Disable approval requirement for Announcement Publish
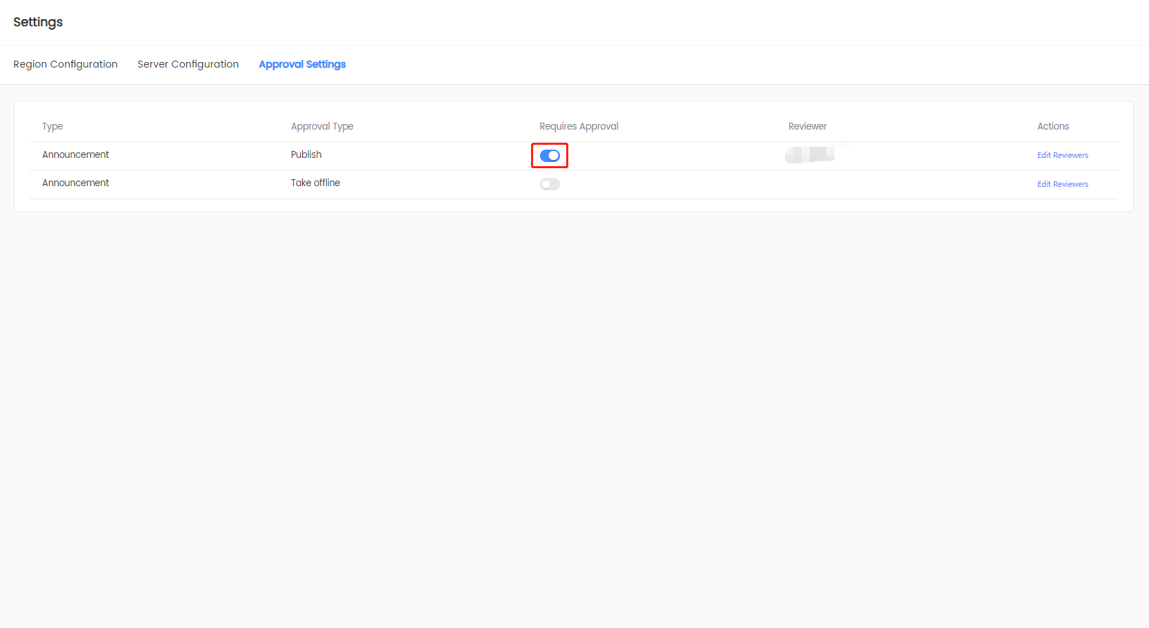 (550, 156)
